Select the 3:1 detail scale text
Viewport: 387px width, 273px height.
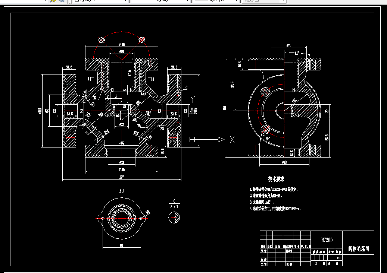(x=174, y=207)
